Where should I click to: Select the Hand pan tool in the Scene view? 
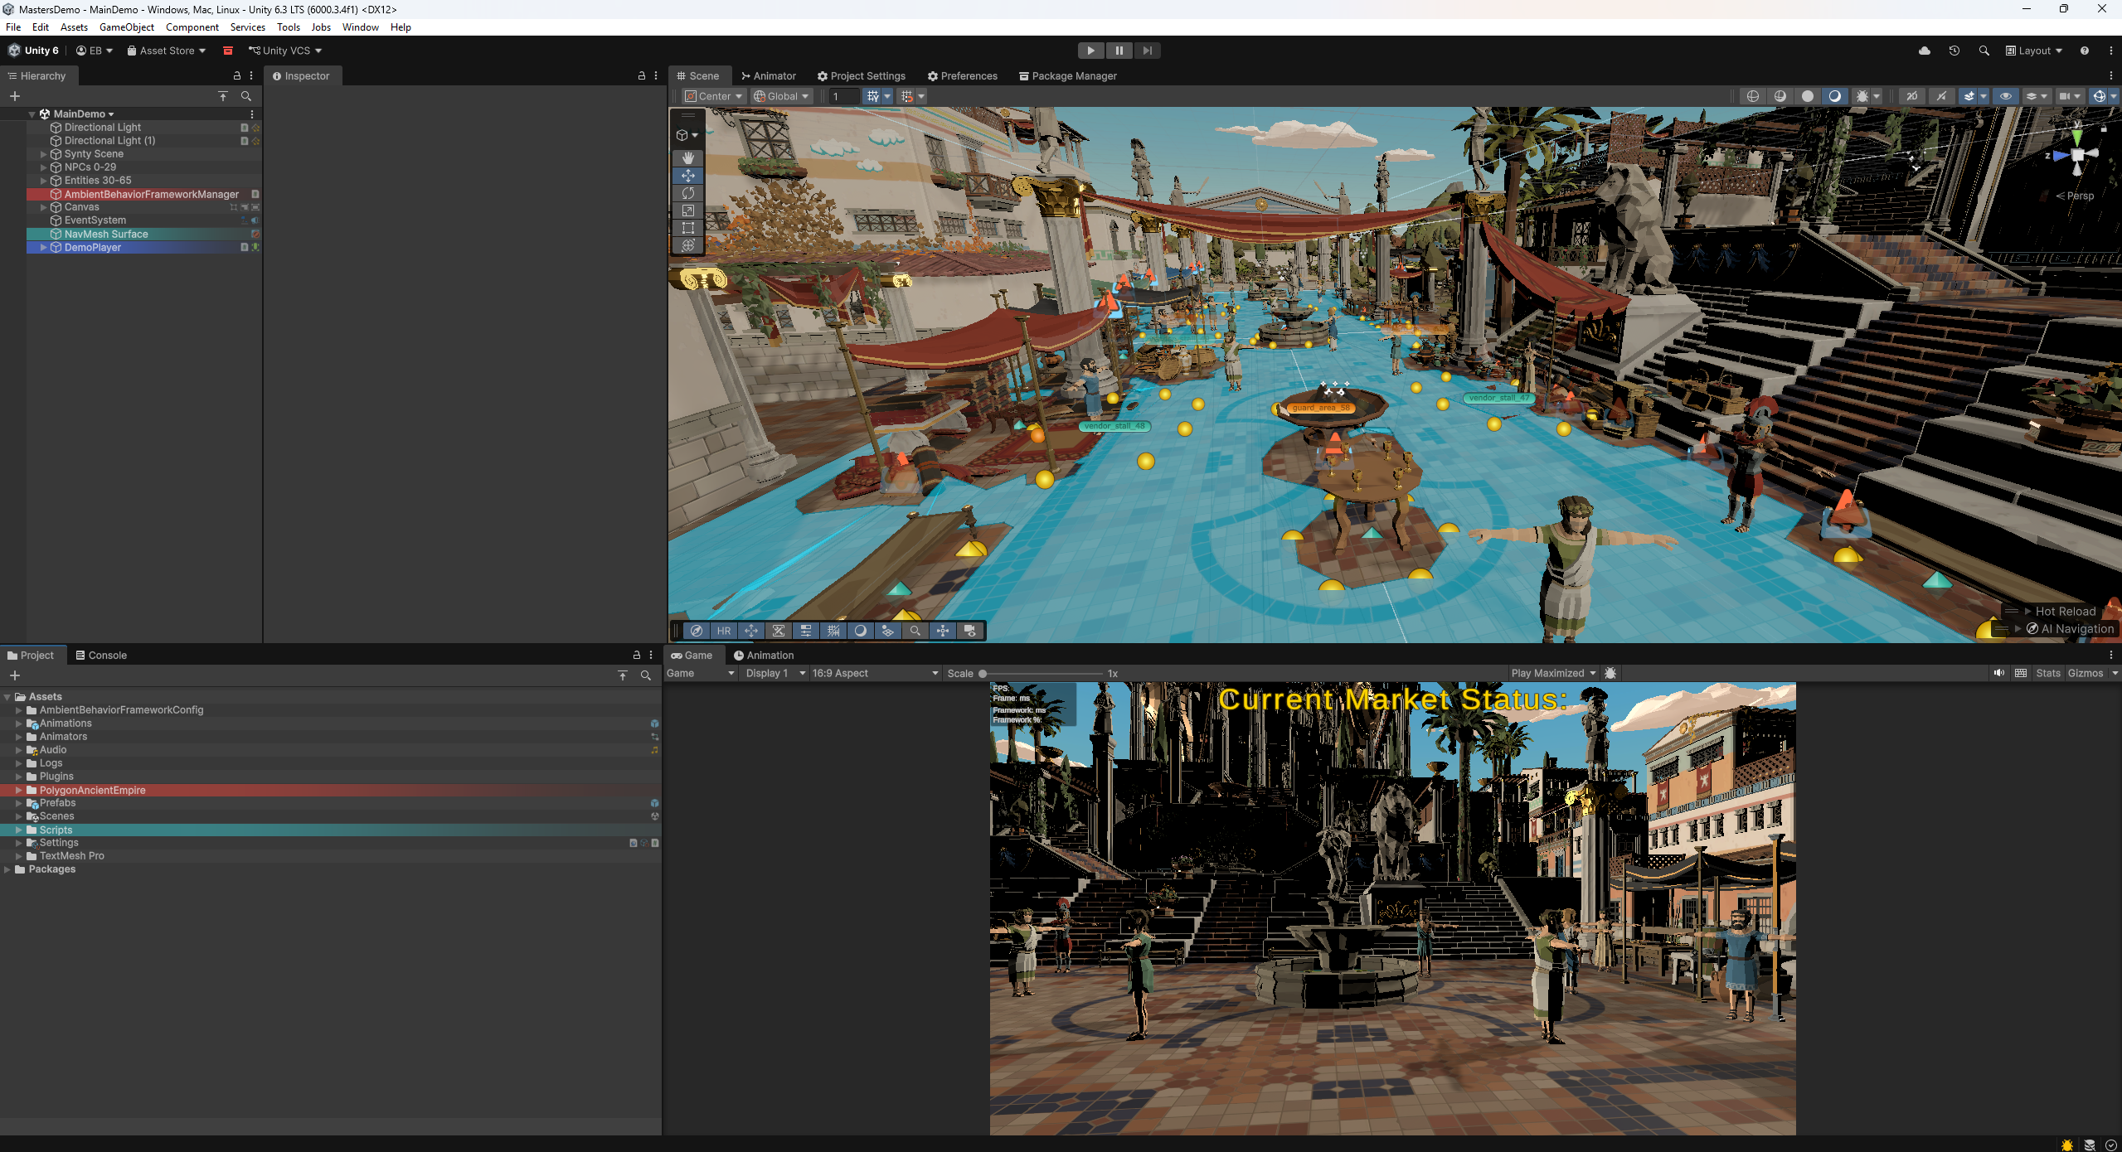(687, 157)
